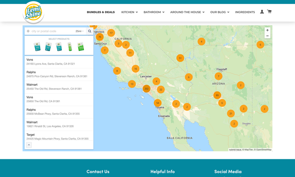
Task: Click map cluster marker 8
Action: pos(117,71)
